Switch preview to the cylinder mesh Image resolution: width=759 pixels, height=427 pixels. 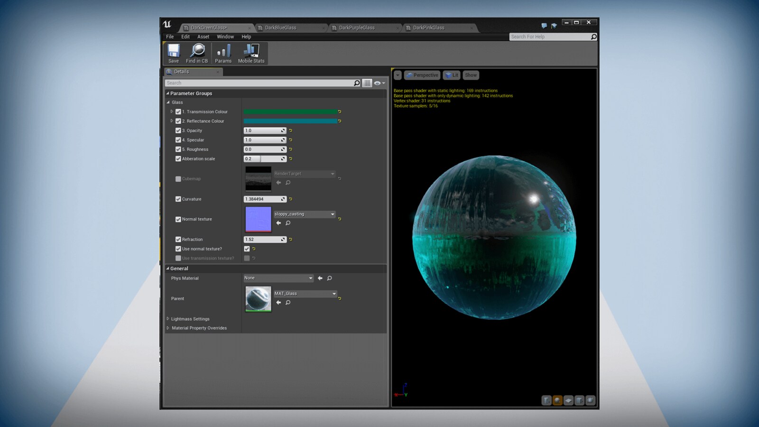point(546,400)
